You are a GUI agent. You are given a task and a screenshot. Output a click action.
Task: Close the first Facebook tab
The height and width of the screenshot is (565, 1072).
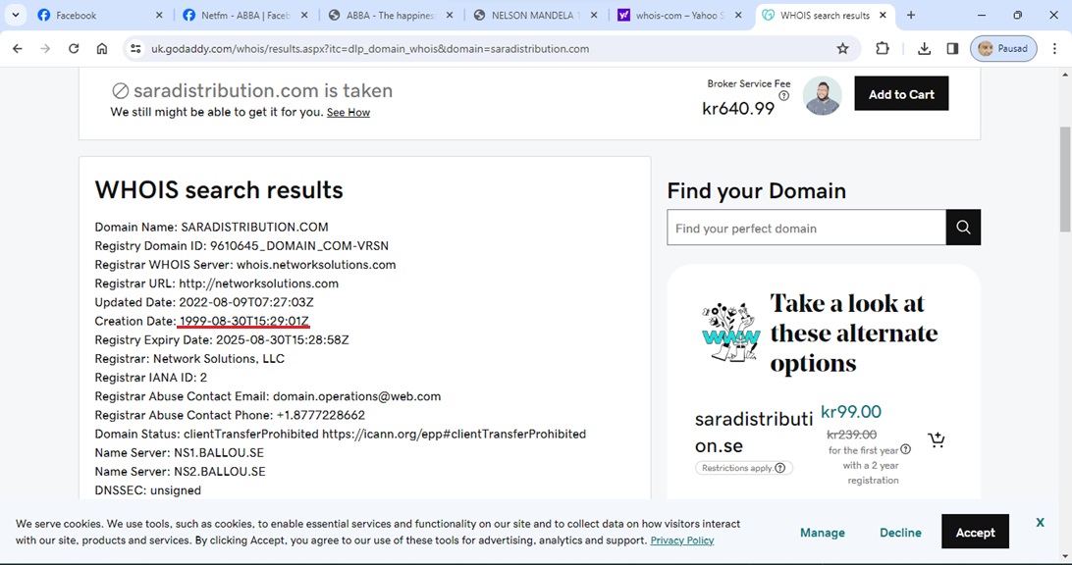(159, 15)
